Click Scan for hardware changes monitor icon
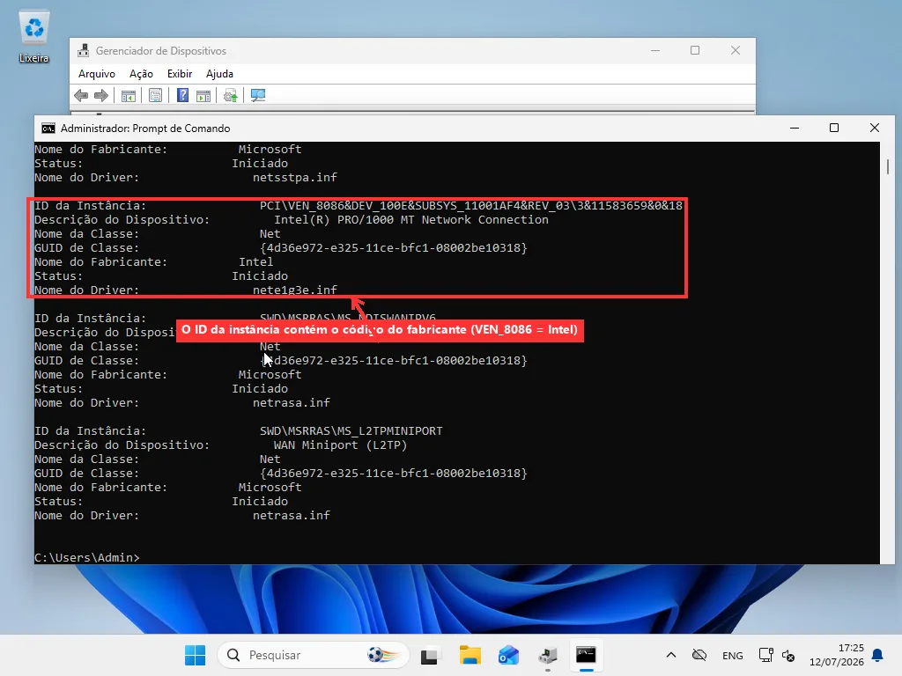Viewport: 902px width, 676px height. tap(258, 95)
